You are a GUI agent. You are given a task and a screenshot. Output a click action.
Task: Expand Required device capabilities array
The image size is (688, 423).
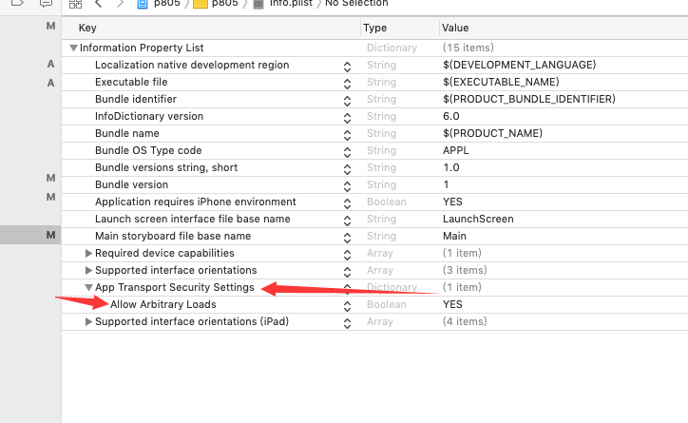88,253
